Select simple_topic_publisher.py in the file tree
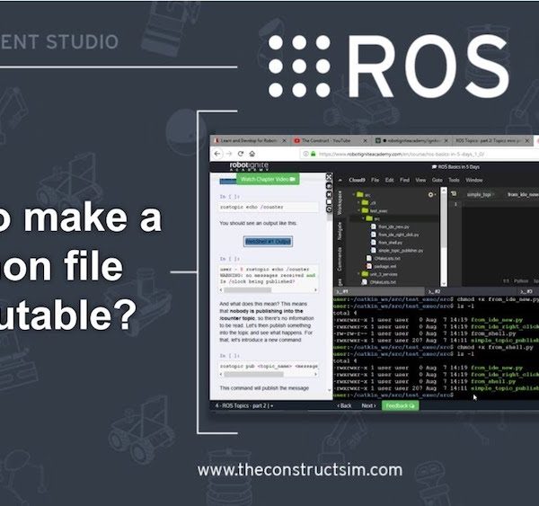This screenshot has height=506, width=539. pyautogui.click(x=401, y=251)
